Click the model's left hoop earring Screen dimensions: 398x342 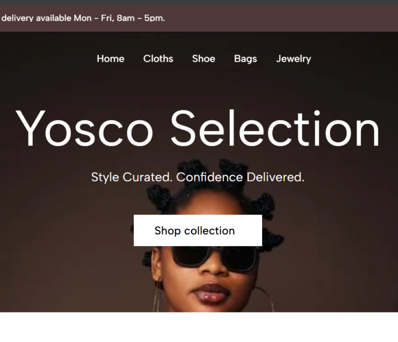tap(156, 298)
